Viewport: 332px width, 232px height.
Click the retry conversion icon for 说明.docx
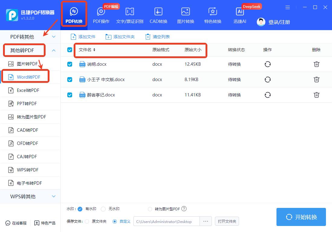[x=267, y=64]
